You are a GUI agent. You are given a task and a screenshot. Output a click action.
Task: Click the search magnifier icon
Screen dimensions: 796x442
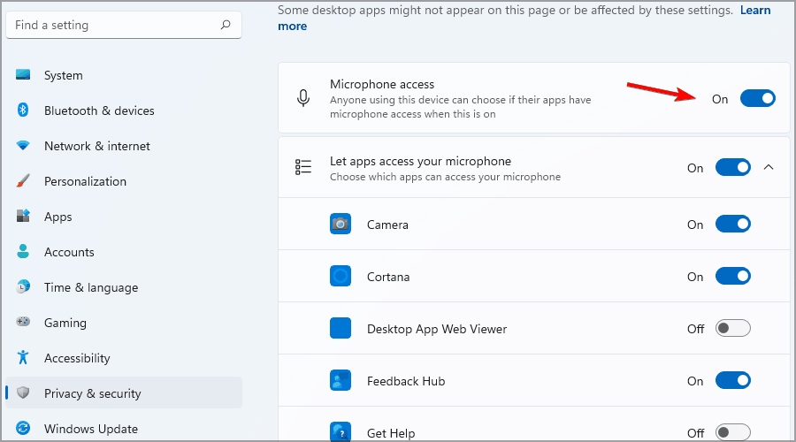pyautogui.click(x=226, y=25)
